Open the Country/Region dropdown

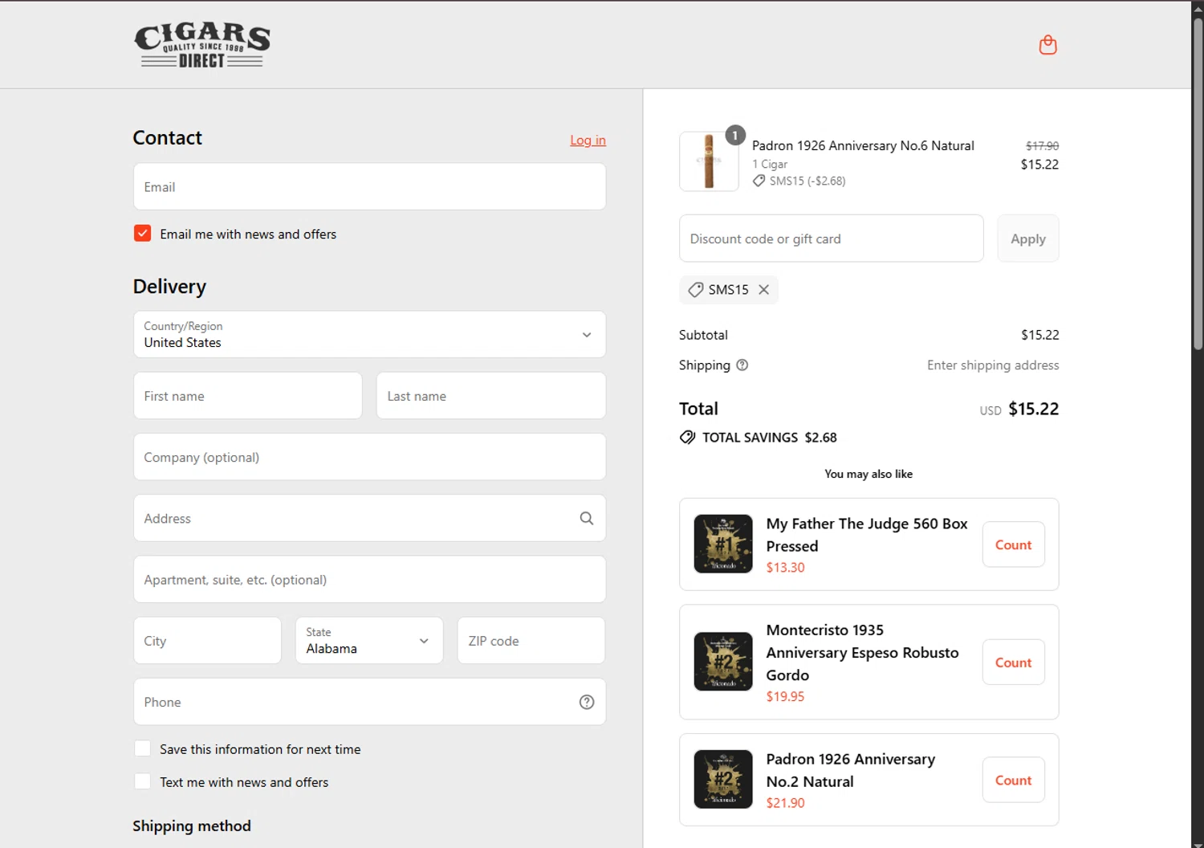(369, 334)
